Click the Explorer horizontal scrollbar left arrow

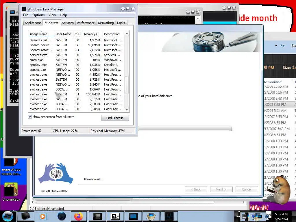32,202
